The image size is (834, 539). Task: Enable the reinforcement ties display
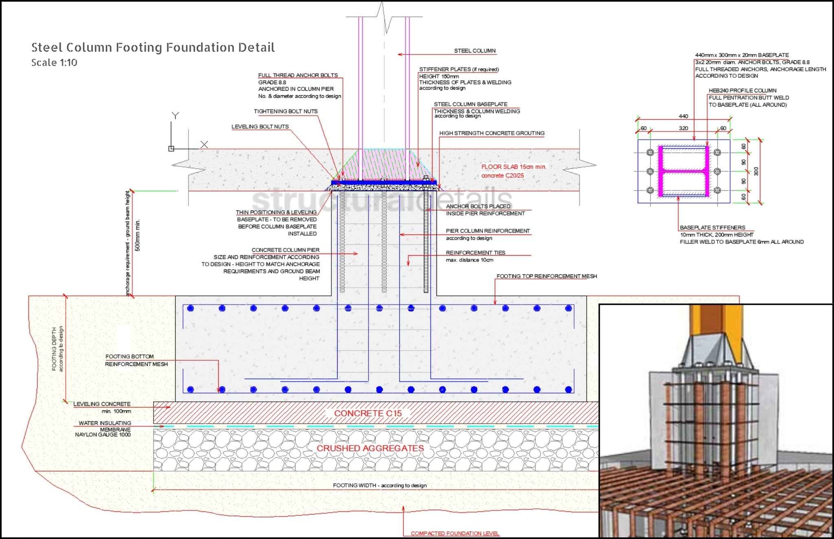pos(476,253)
